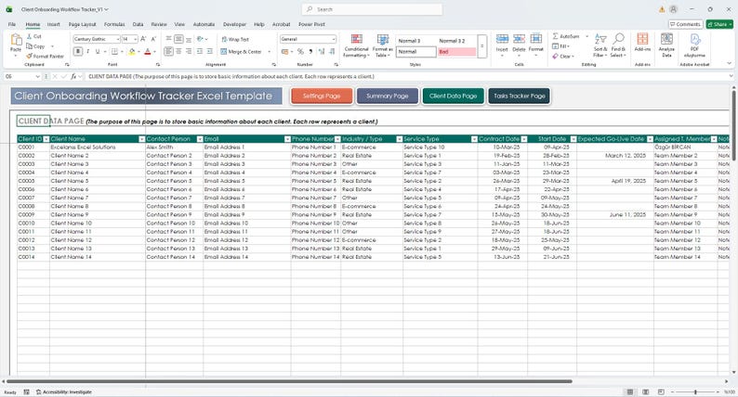
Task: Expand the cell styles gallery
Action: click(x=482, y=46)
